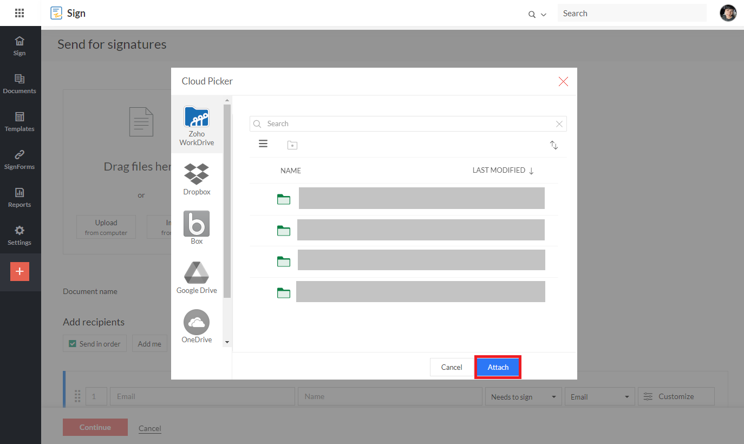Expand the Needs to sign dropdown
This screenshot has height=444, width=744.
click(523, 397)
